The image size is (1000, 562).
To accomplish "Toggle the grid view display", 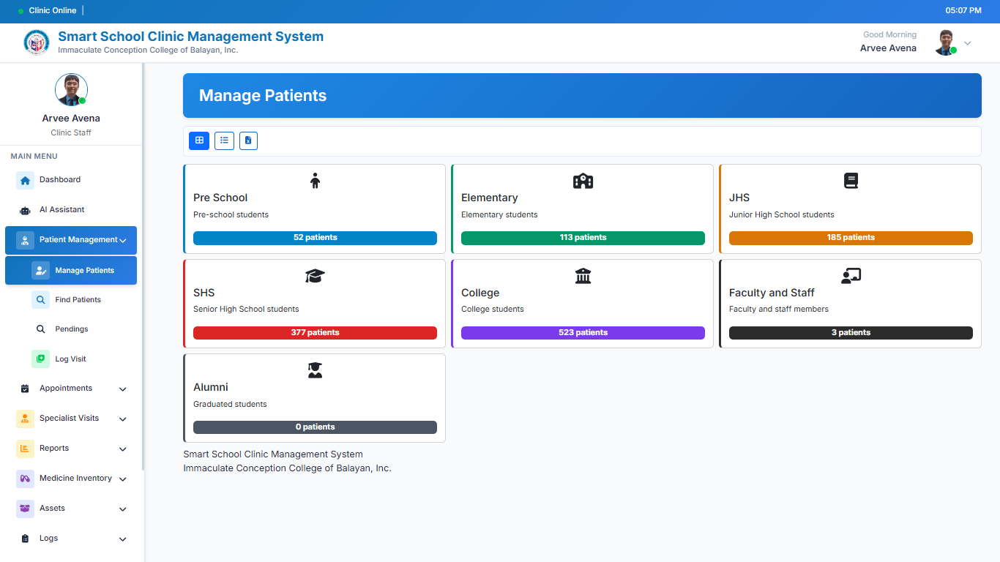I will coord(198,140).
